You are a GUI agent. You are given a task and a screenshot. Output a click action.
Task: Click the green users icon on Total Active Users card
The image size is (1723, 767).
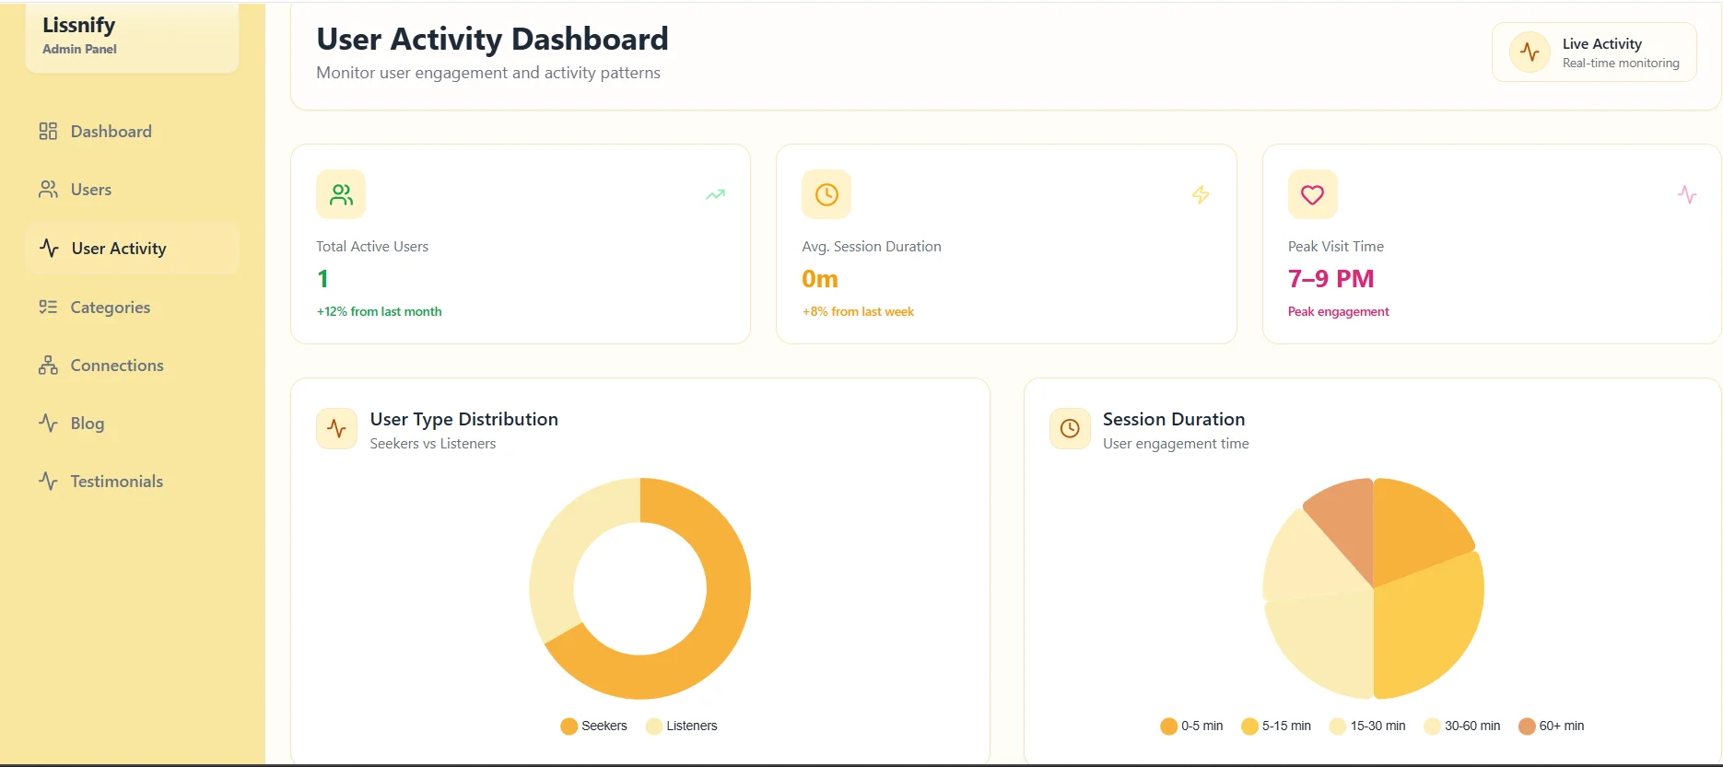coord(341,194)
